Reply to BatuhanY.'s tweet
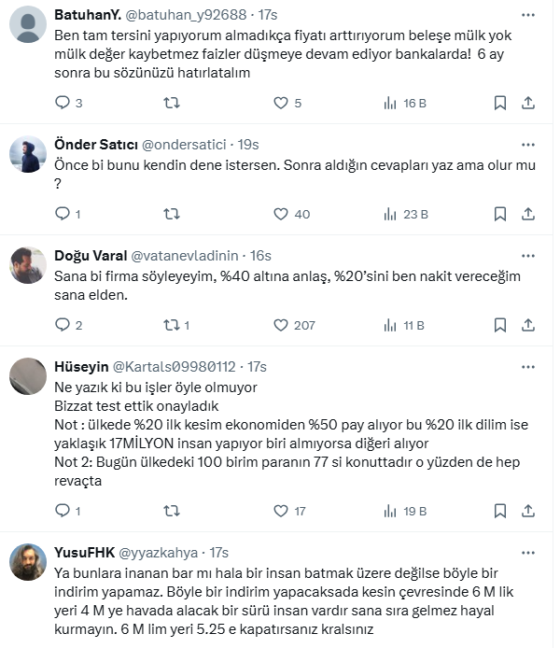Viewport: 560px width, 648px height. (x=63, y=103)
